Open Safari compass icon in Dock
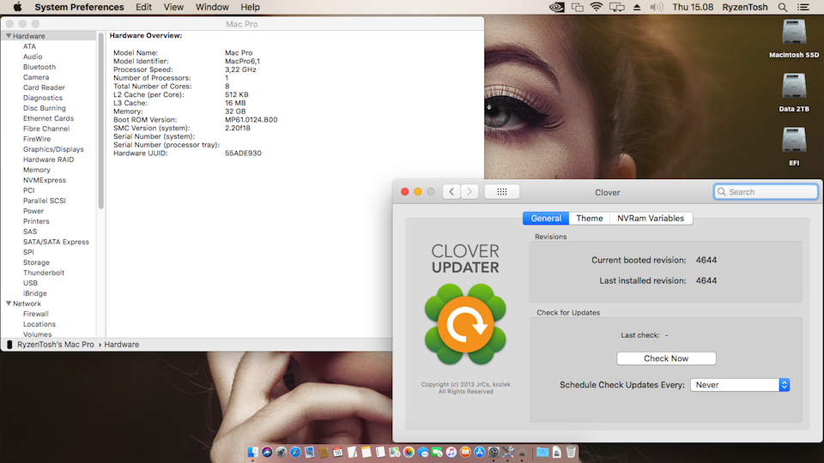Image resolution: width=824 pixels, height=463 pixels. [x=295, y=452]
